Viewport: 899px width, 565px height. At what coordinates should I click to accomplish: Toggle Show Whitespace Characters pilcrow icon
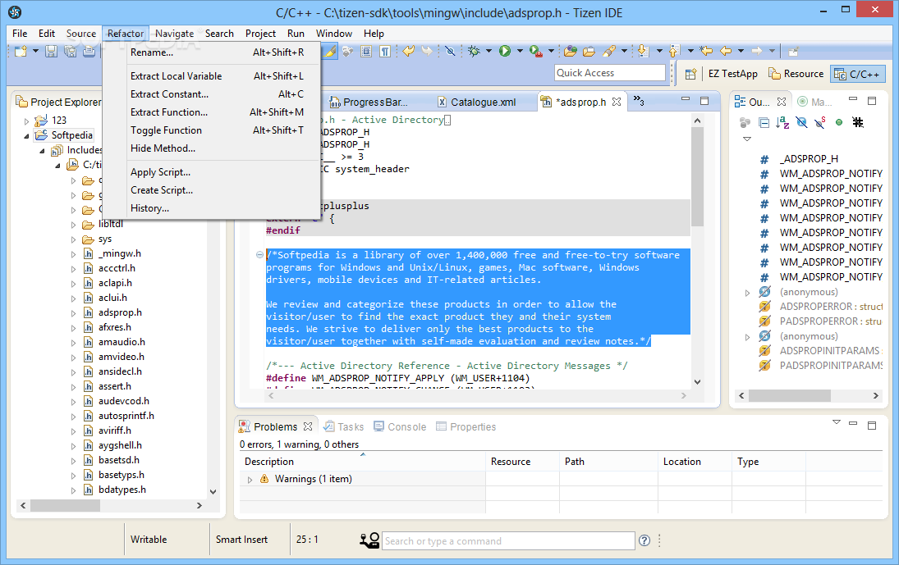[x=385, y=52]
